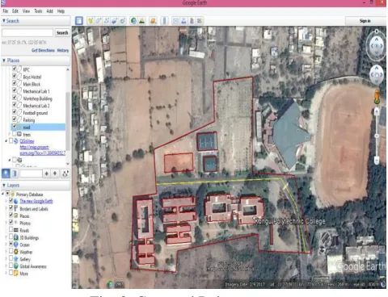Expand the Gallery layer node
Image resolution: width=388 pixels, height=297 pixels.
point(6,259)
